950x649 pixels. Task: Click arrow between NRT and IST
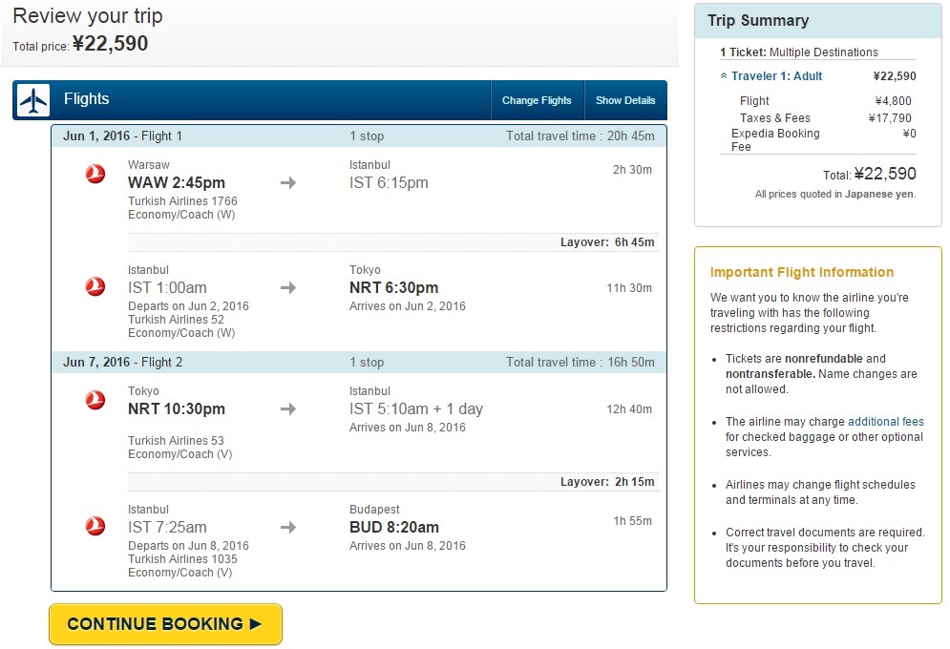[288, 408]
